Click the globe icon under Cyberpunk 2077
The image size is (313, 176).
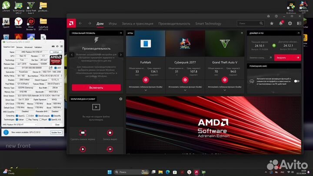(185, 80)
